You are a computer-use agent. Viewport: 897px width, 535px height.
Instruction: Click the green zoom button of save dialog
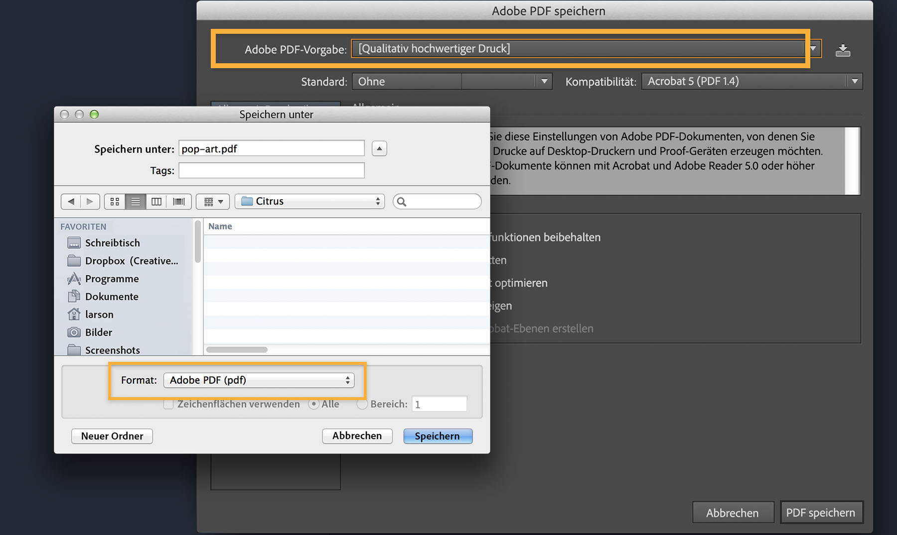tap(94, 114)
